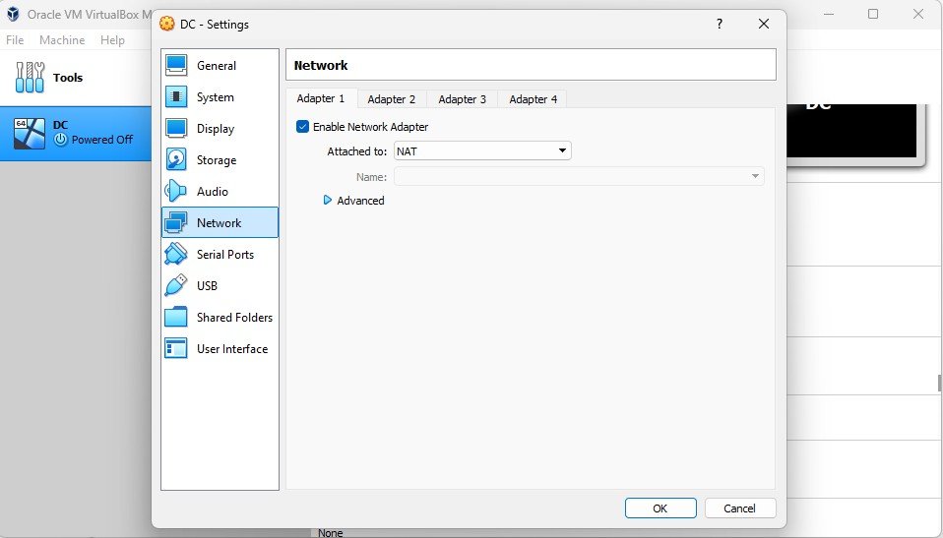Switch to the Adapter 2 tab
Image resolution: width=943 pixels, height=538 pixels.
point(392,99)
